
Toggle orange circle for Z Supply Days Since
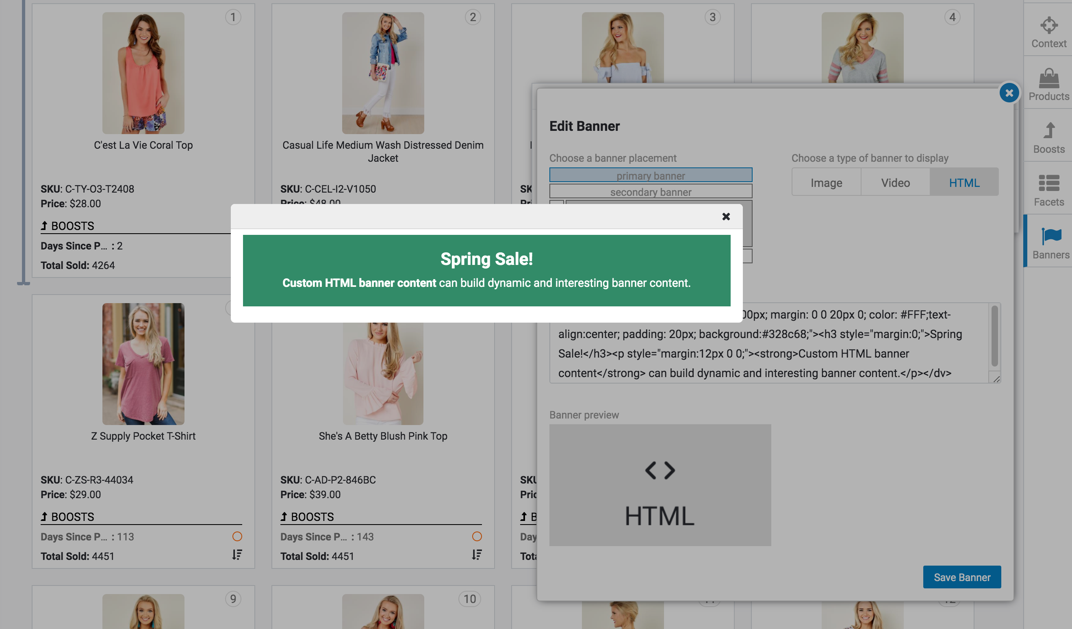[x=237, y=536]
